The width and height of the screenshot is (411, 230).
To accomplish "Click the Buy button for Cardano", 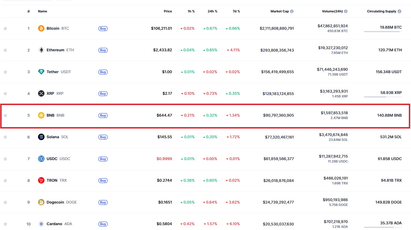I will point(103,224).
